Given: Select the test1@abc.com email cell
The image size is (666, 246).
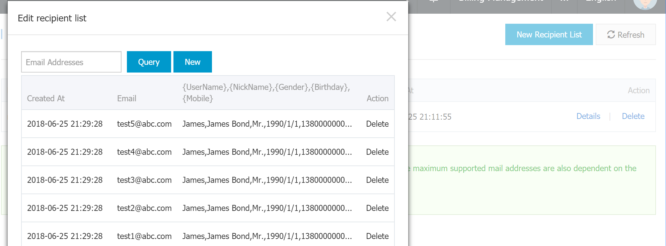Looking at the screenshot, I should coord(144,236).
